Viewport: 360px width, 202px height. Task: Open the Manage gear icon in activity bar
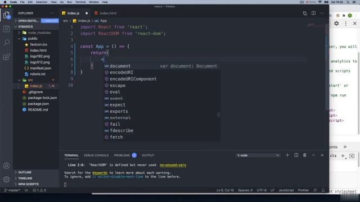coord(6,180)
